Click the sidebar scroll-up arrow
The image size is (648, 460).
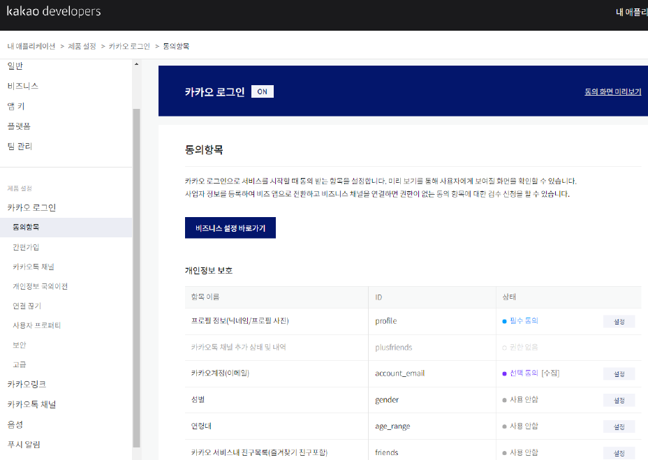click(x=136, y=64)
